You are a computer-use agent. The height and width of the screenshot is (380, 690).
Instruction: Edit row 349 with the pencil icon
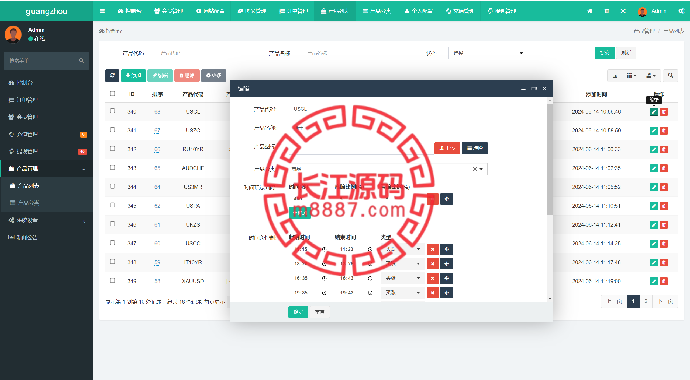(x=654, y=281)
